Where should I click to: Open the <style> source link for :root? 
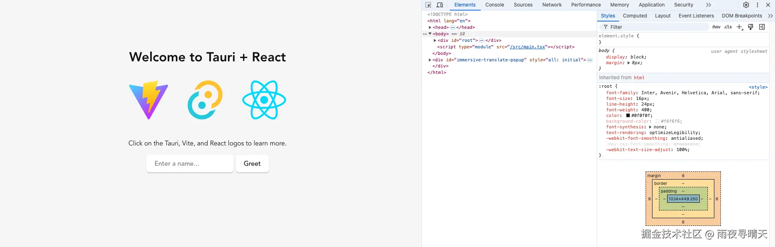(x=758, y=87)
